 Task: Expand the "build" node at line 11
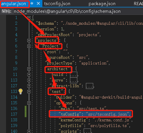pos(29,74)
